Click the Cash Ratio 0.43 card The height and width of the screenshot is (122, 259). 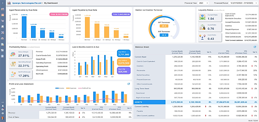click(x=210, y=37)
